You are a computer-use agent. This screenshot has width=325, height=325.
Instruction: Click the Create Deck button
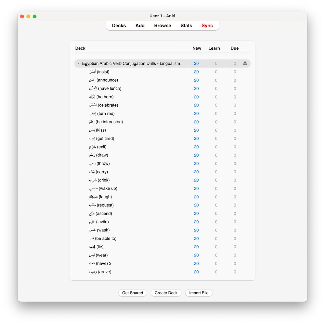pyautogui.click(x=166, y=293)
